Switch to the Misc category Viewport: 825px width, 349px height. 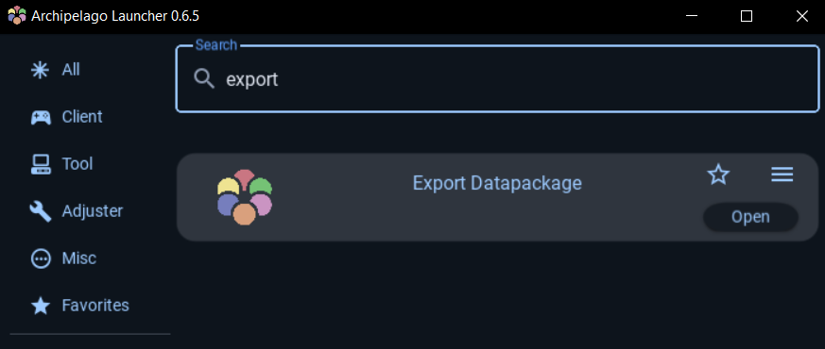tap(79, 258)
